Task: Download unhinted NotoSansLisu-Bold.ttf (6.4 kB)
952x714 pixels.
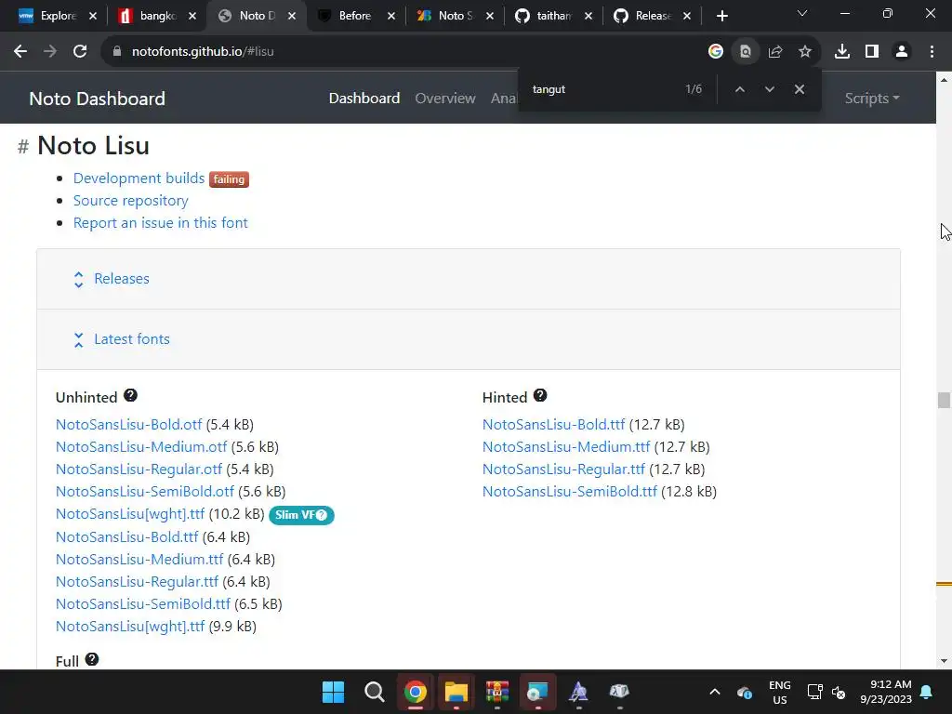Action: pyautogui.click(x=126, y=537)
